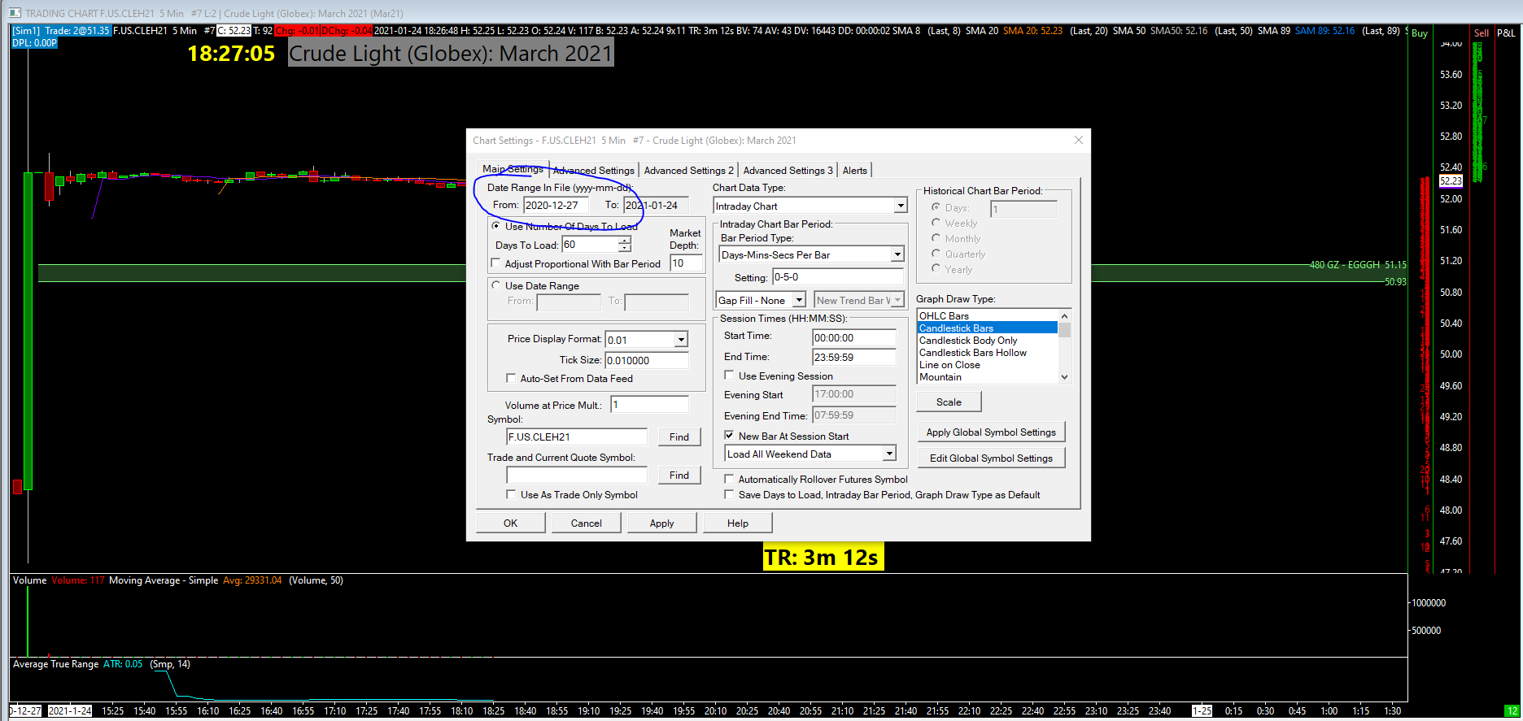Screen dimensions: 1523x721
Task: Select Candlestick Body Only draw type
Action: 988,340
